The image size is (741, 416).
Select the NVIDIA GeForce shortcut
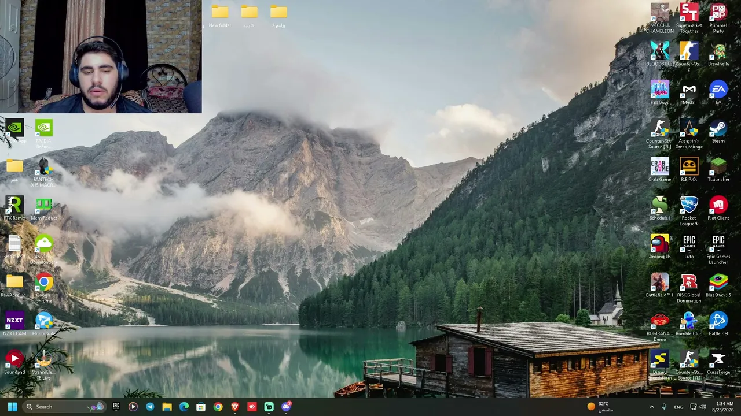43,135
